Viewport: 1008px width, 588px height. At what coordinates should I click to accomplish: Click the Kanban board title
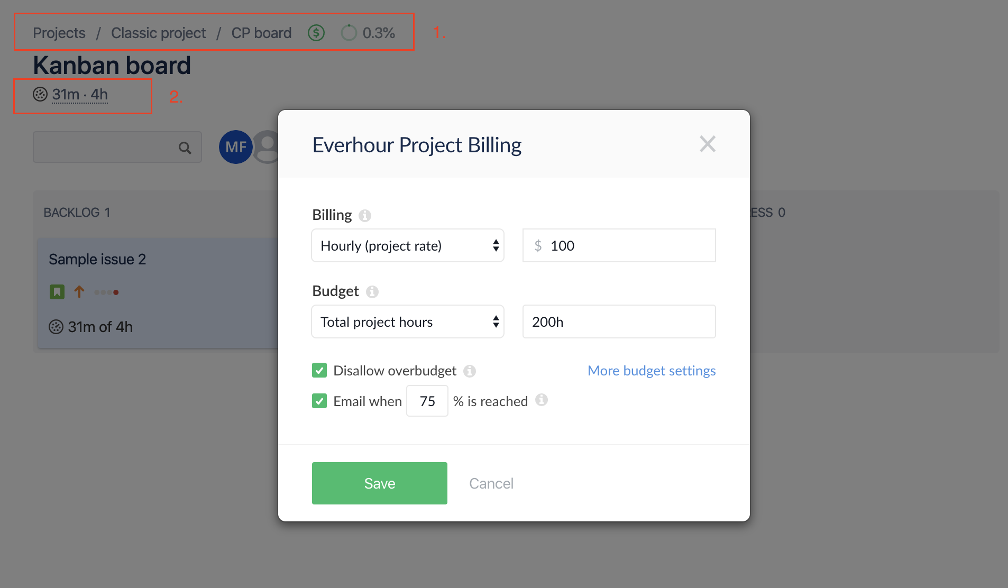coord(112,66)
